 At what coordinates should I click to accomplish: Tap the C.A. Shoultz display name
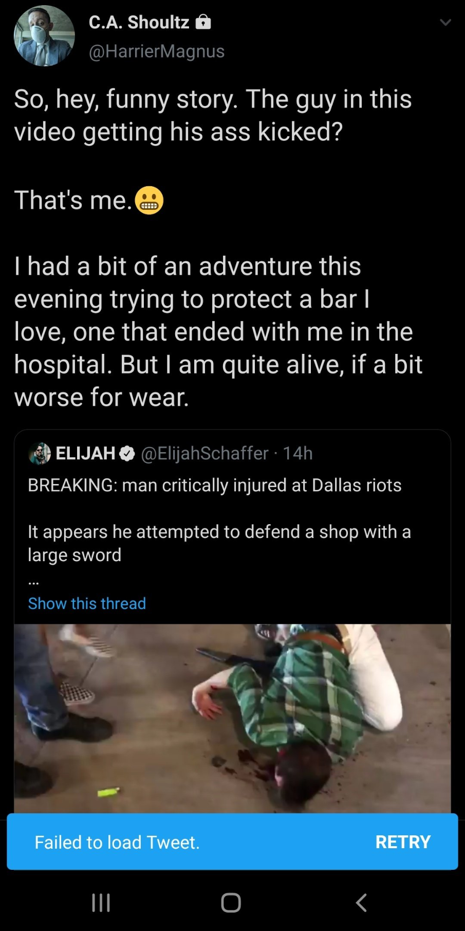tap(139, 22)
